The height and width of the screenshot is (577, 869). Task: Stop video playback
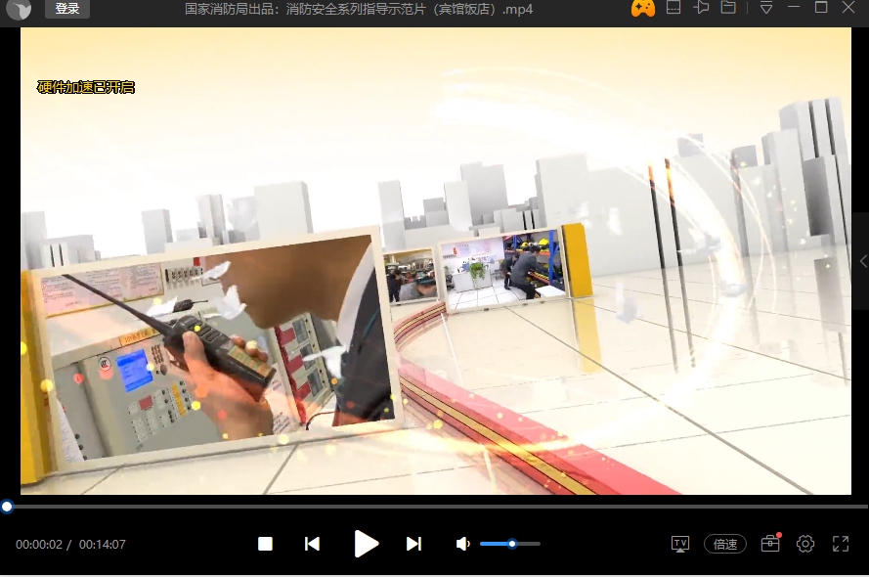point(265,544)
